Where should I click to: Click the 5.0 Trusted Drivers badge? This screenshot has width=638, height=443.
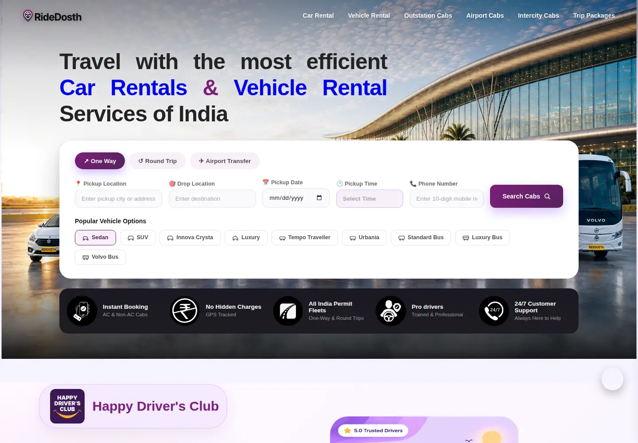(x=373, y=431)
